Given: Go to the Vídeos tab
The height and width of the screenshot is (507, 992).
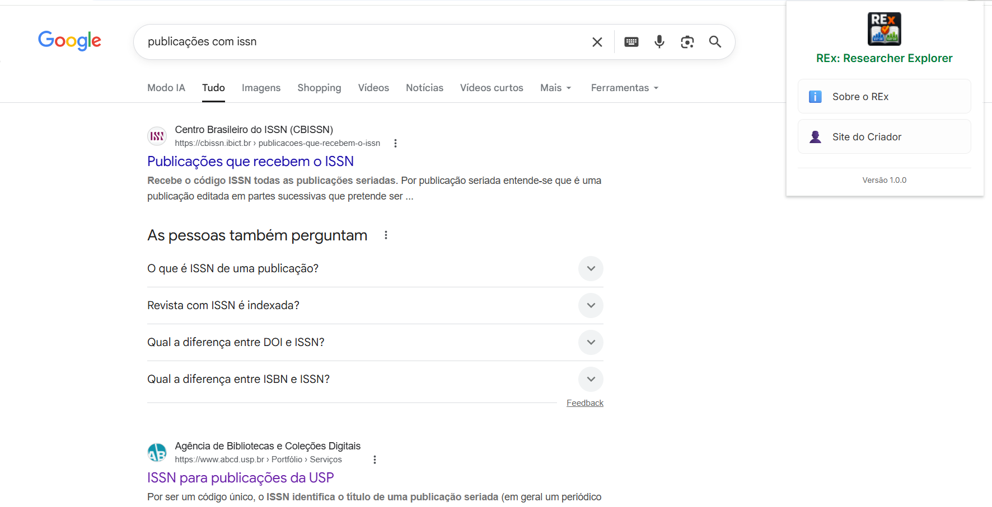Looking at the screenshot, I should click(x=373, y=88).
